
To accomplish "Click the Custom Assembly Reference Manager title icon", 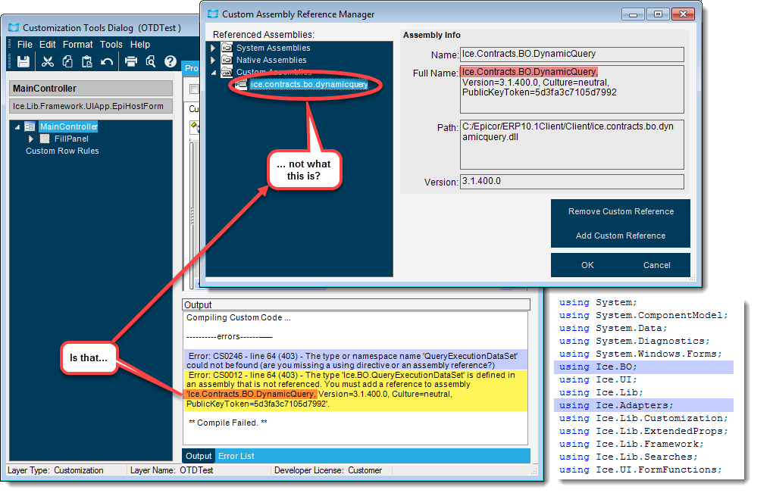I will click(213, 14).
